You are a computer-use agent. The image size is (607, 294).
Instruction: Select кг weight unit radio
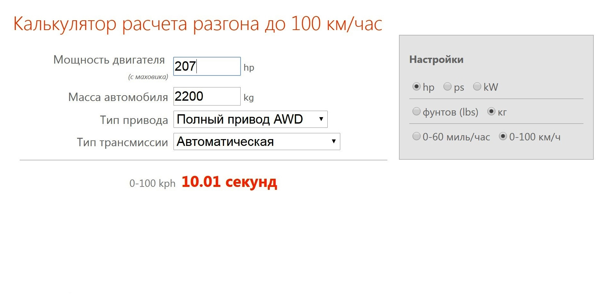(x=491, y=111)
